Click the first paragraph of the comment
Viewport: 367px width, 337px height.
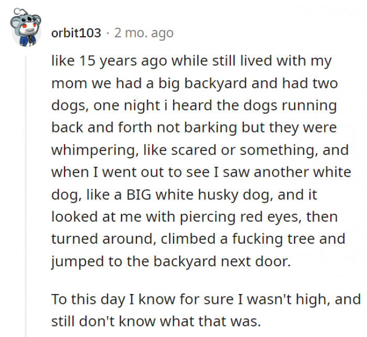(x=201, y=161)
